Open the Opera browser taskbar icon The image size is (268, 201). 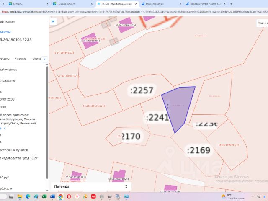(69, 196)
